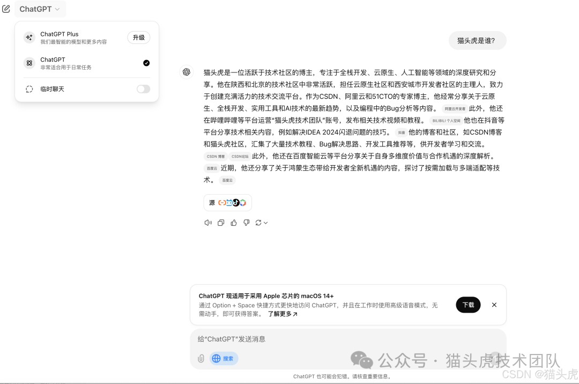Open the 百度云 citation chip after 术。
579x384 pixels.
point(227,180)
